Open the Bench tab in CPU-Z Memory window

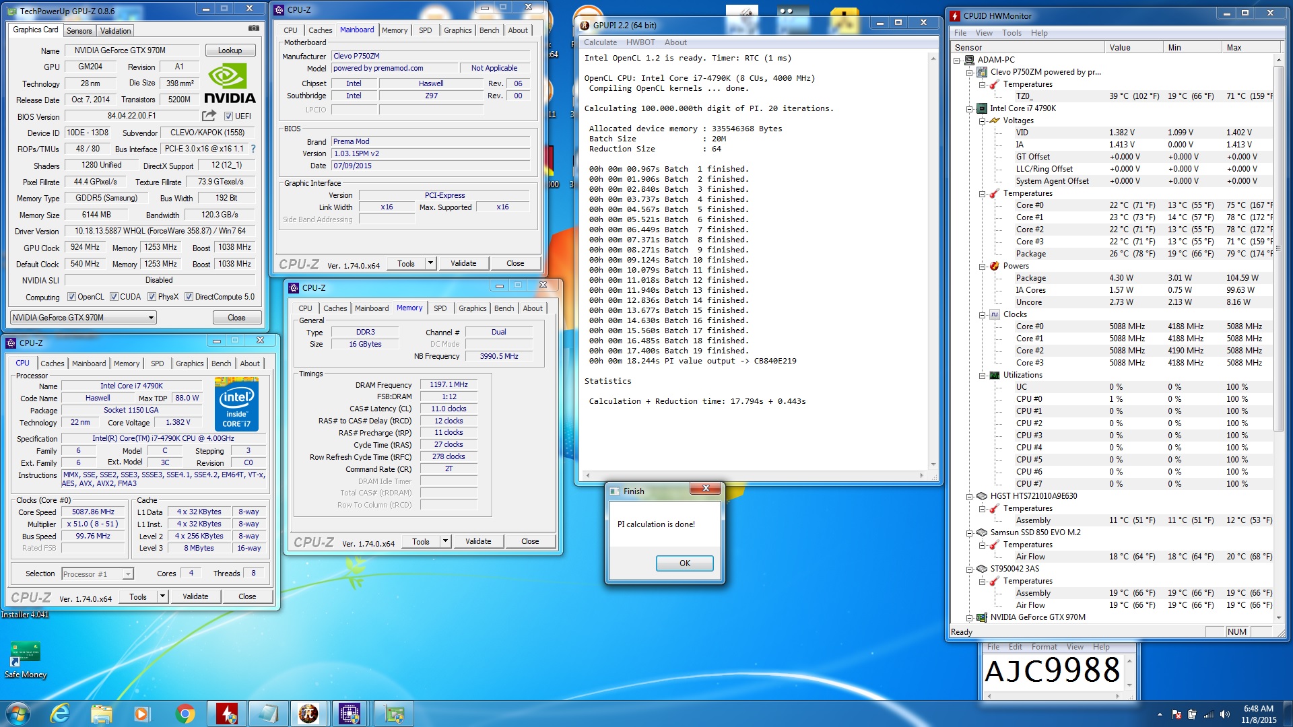504,308
